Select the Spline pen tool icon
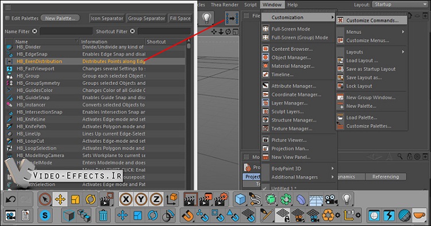 tap(255, 200)
